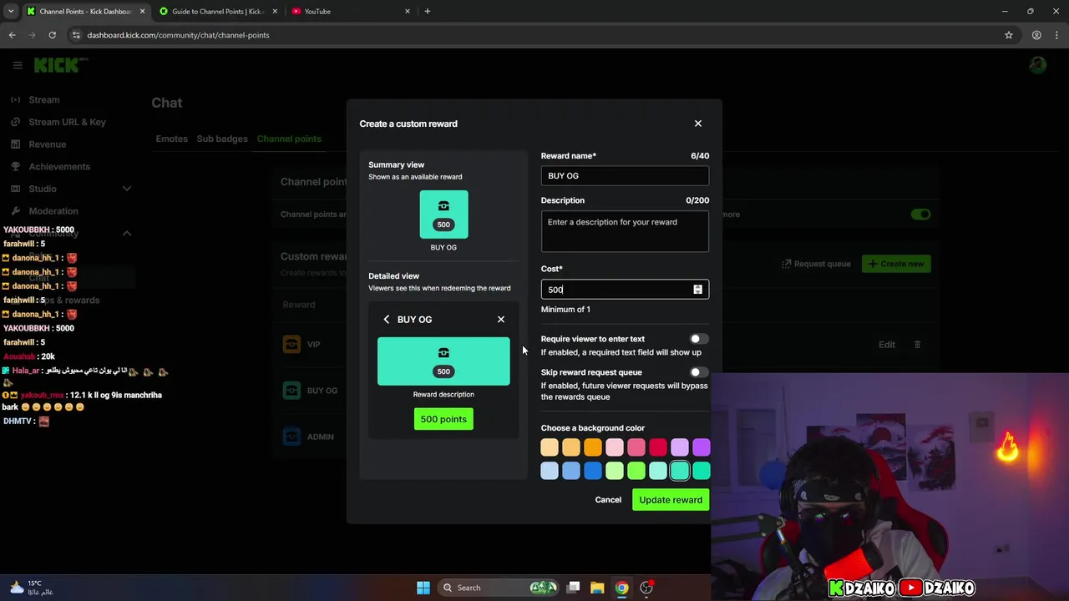Click the Cost input field

tap(625, 289)
